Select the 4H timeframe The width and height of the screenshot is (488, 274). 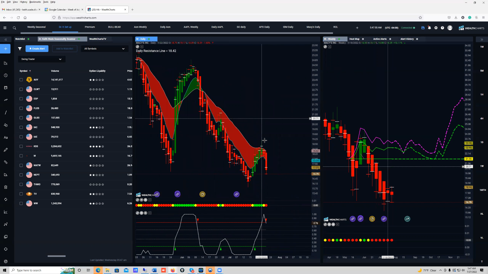coord(482,118)
